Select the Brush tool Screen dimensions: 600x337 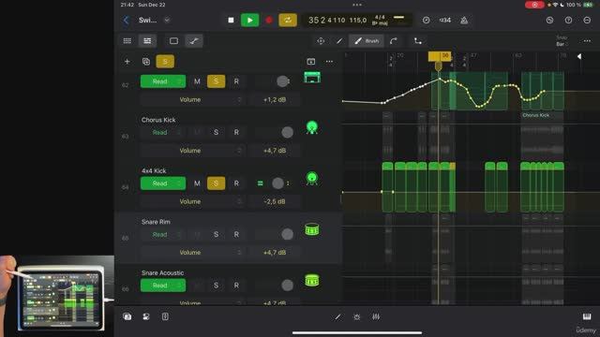(x=367, y=41)
